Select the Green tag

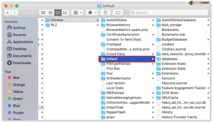pos(15,99)
